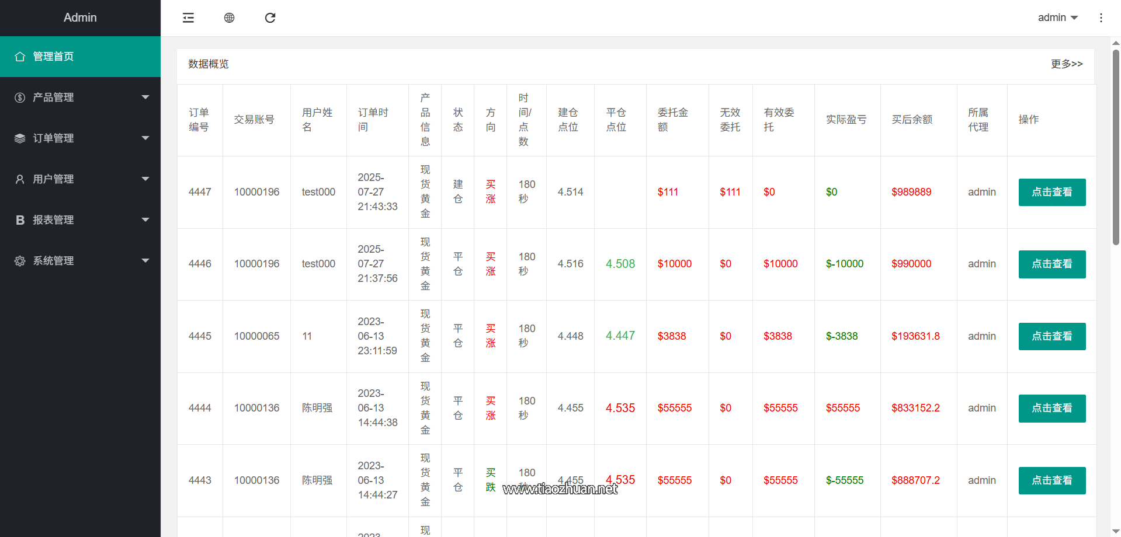Open the 订单管理 menu item
Screen dimensions: 1121x537
[80, 138]
